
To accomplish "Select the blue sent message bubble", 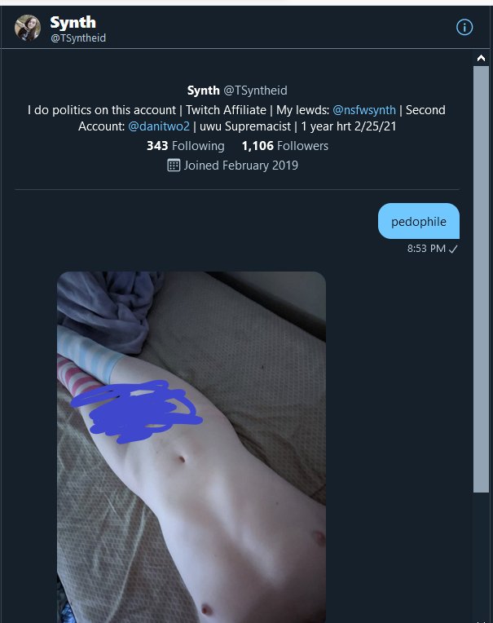I will (x=419, y=221).
